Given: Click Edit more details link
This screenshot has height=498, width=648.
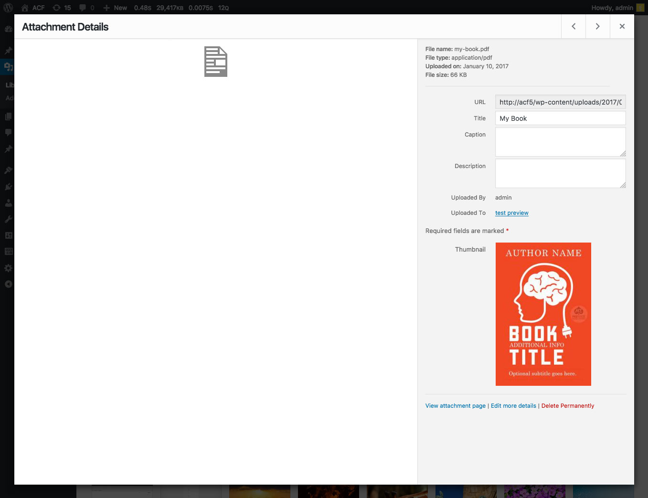Looking at the screenshot, I should 513,406.
